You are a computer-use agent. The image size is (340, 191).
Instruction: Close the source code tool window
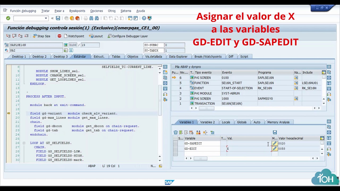point(165,67)
